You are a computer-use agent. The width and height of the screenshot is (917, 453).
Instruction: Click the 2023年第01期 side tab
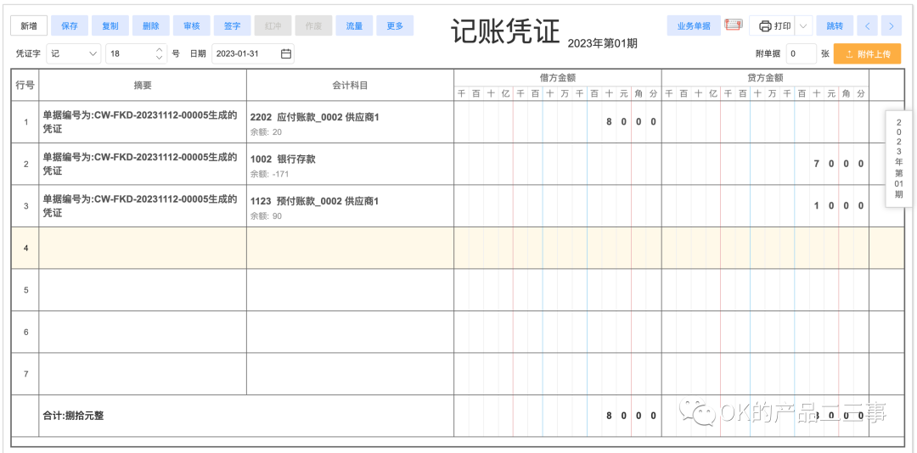click(x=898, y=159)
